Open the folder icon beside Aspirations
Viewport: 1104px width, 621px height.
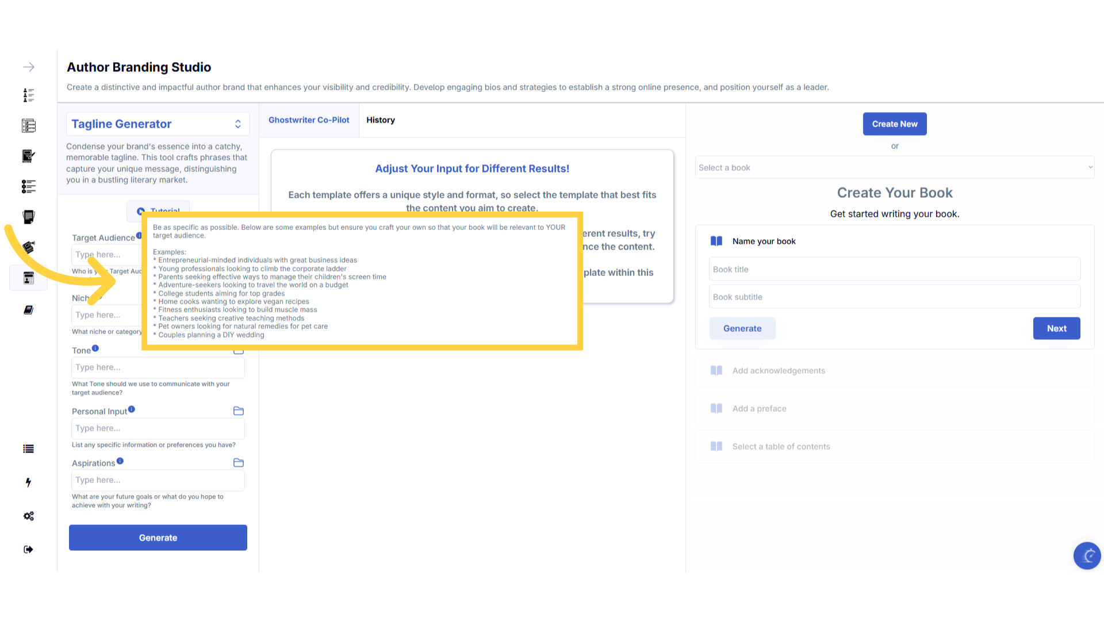[x=239, y=462]
